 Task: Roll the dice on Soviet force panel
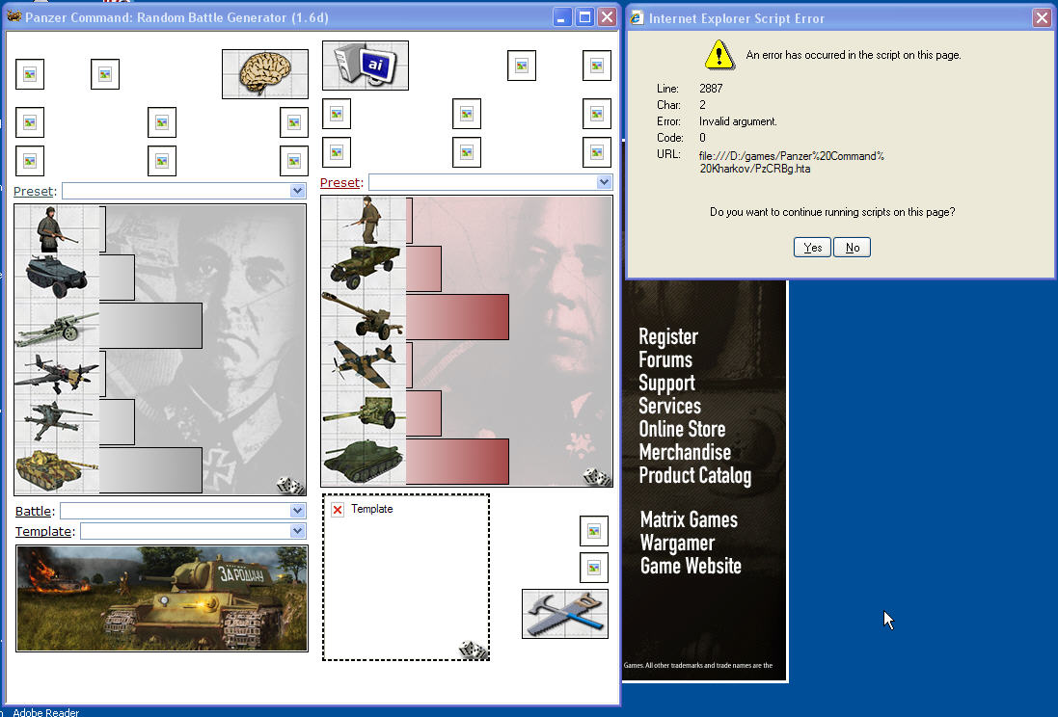[596, 477]
